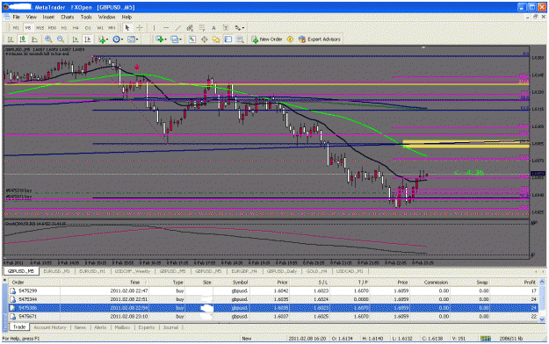Open the Insert menu
This screenshot has width=549, height=344.
pyautogui.click(x=48, y=17)
